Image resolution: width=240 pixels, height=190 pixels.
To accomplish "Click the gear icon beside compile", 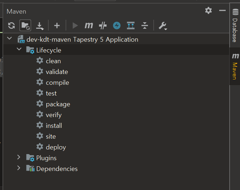I will point(40,82).
